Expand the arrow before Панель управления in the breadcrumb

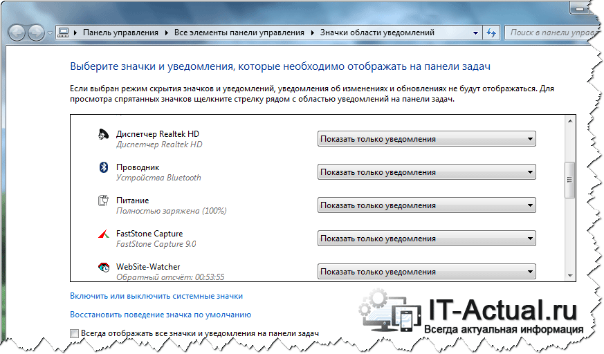(75, 32)
